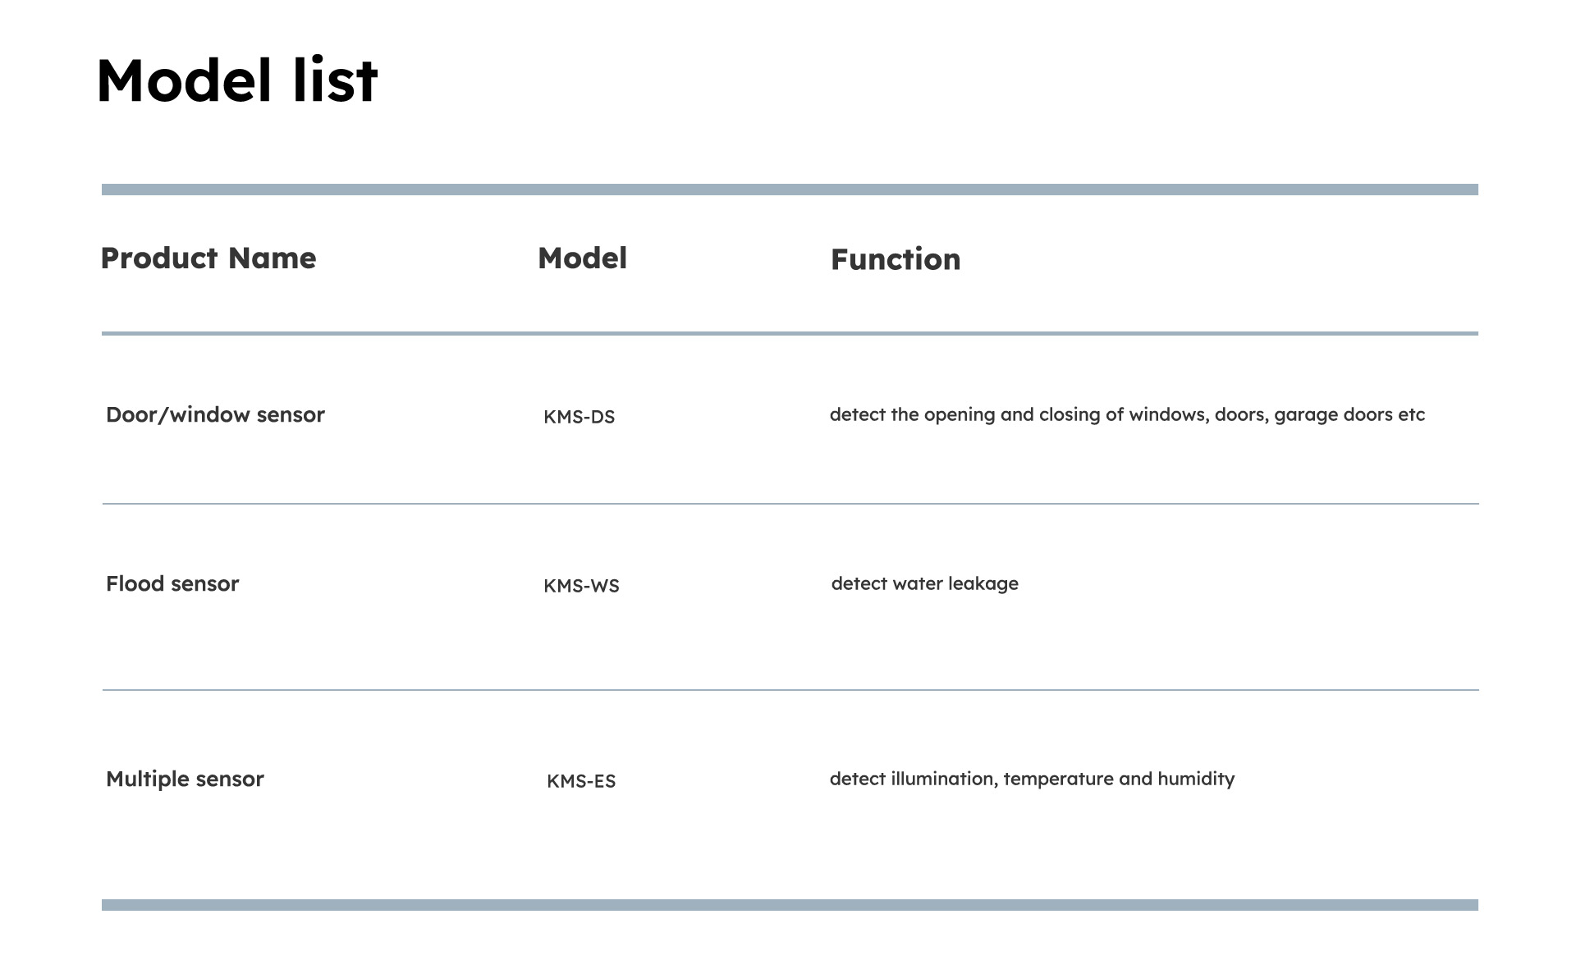Select the Function column header
1576x969 pixels.
pyautogui.click(x=896, y=260)
